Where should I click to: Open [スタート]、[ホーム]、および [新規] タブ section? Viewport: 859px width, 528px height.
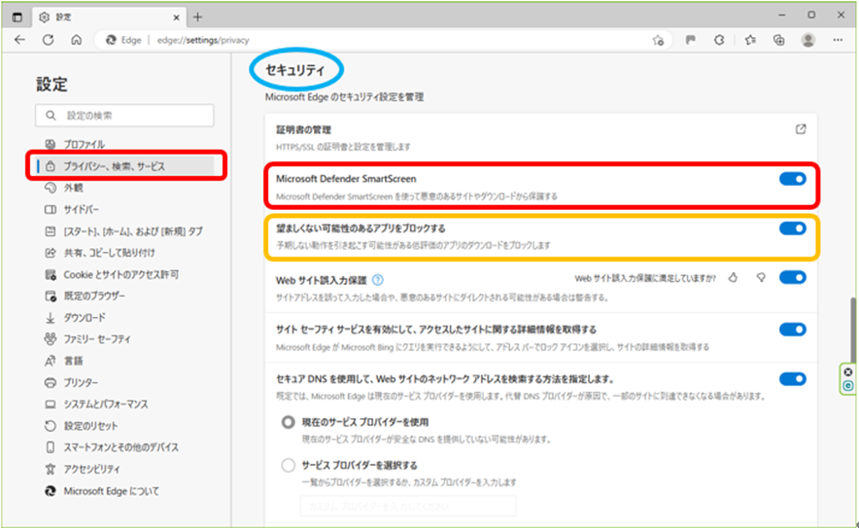pos(133,231)
